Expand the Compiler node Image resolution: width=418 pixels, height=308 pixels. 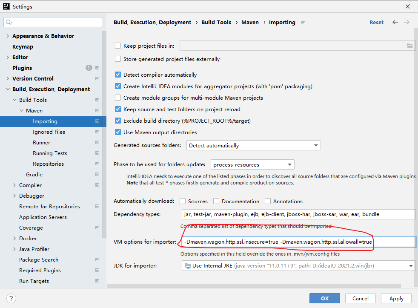[x=14, y=185]
